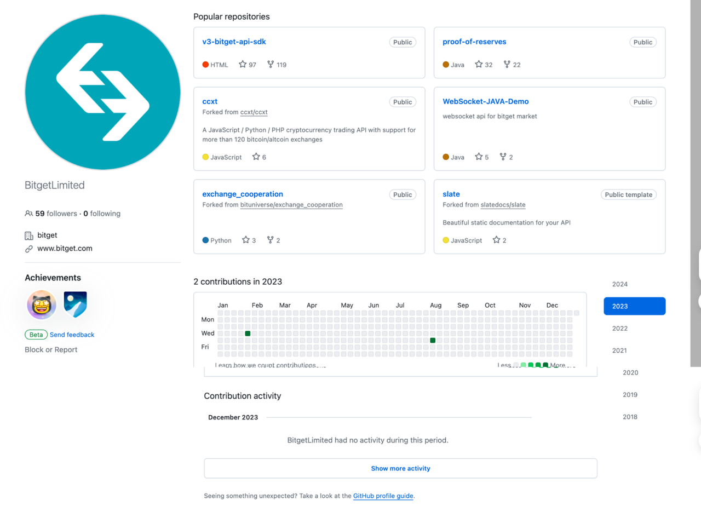Open the ccxt/ccxt fork source link

(254, 112)
